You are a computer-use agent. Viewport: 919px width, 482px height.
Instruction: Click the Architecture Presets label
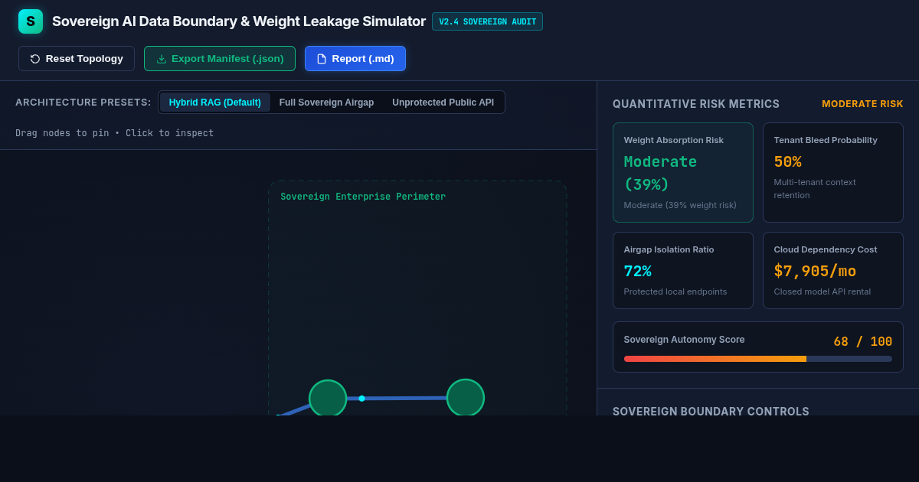pyautogui.click(x=83, y=103)
